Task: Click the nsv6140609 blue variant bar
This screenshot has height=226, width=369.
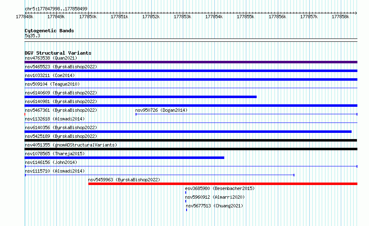Action: point(141,97)
